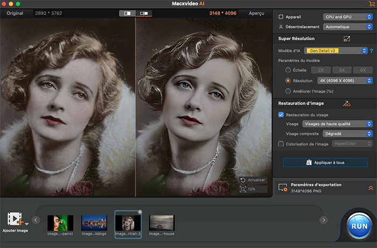
Task: Click the shopping cart icon
Action: click(371, 4)
